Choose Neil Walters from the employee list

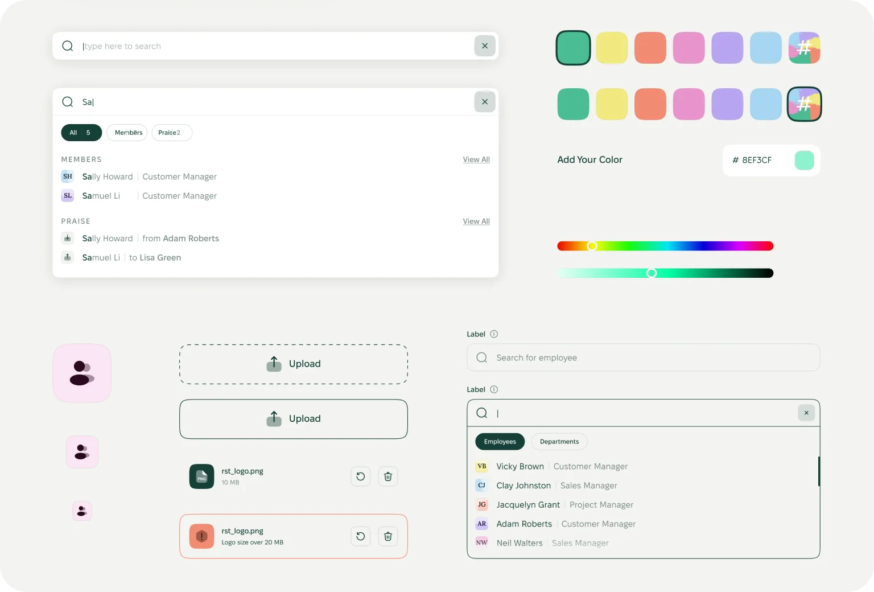click(x=542, y=543)
